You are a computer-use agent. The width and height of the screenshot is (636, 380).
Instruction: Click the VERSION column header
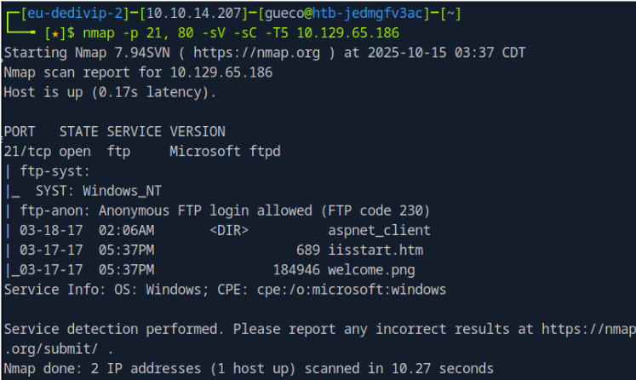point(198,131)
